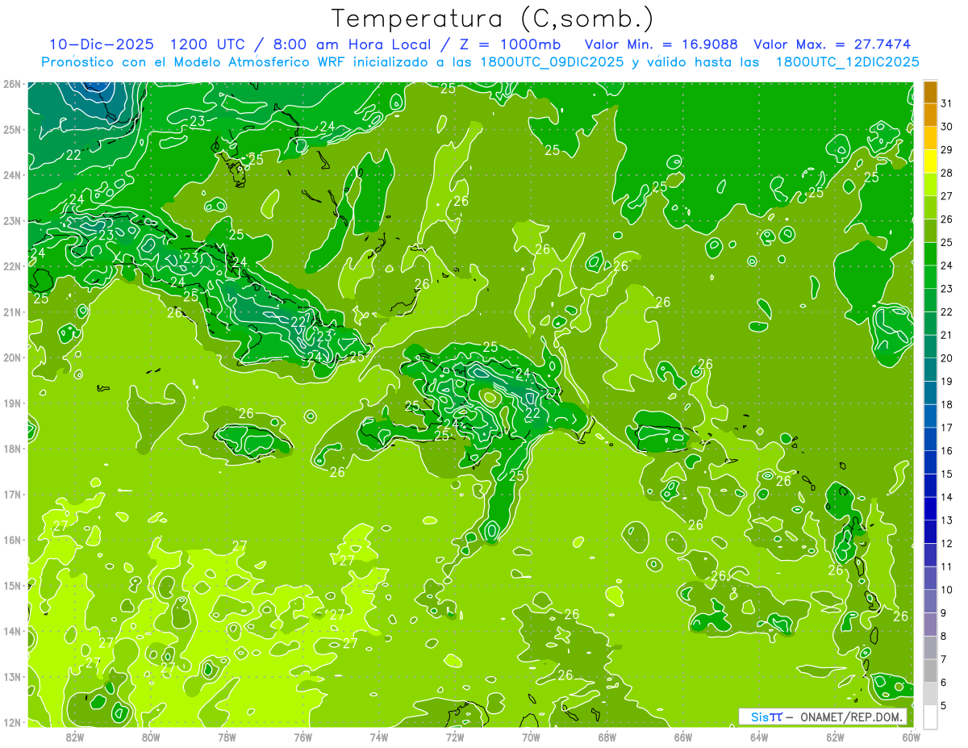Click color bar segment above the 31 mark

930,92
